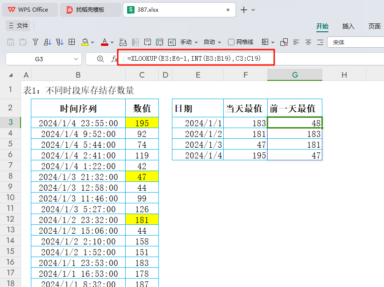The height and width of the screenshot is (287, 384).
Task: Click the descending sort icon
Action: pos(60,42)
